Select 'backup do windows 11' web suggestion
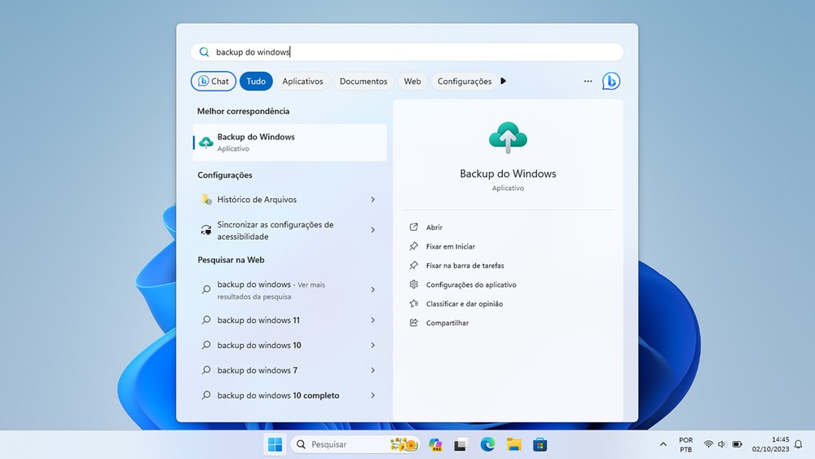The height and width of the screenshot is (459, 815). [258, 320]
